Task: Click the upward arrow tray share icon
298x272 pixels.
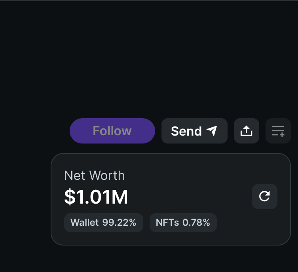Action: [x=246, y=131]
